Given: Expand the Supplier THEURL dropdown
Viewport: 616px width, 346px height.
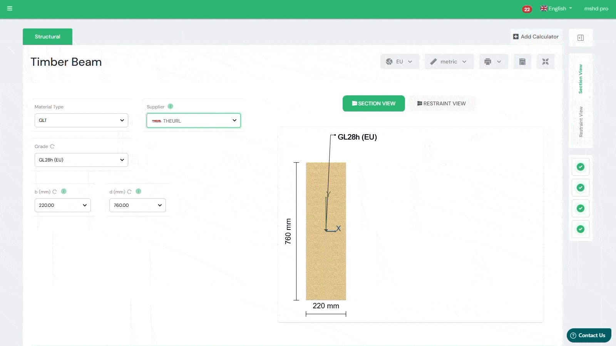Looking at the screenshot, I should coord(193,121).
